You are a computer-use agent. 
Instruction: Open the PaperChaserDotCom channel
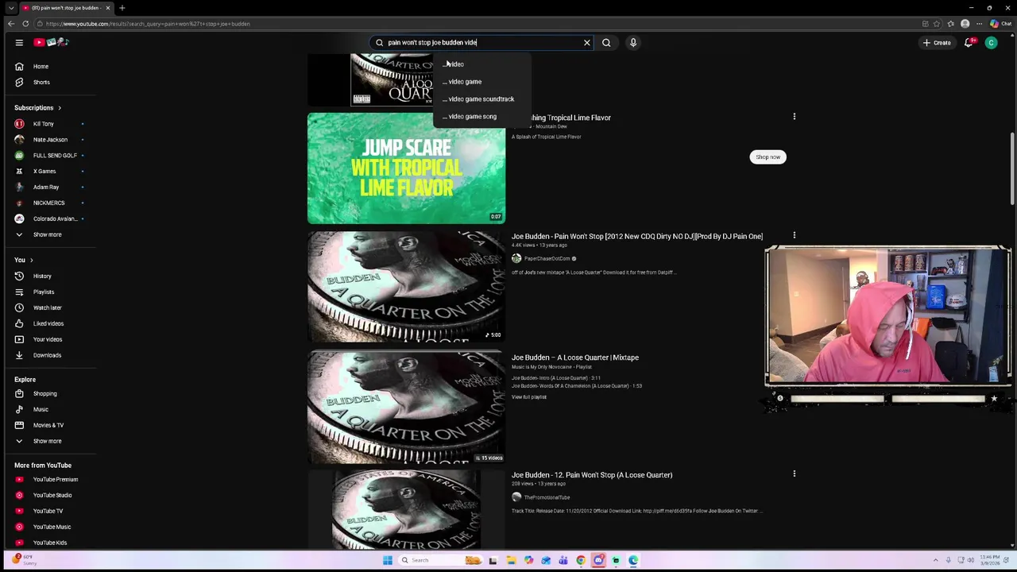(x=547, y=259)
